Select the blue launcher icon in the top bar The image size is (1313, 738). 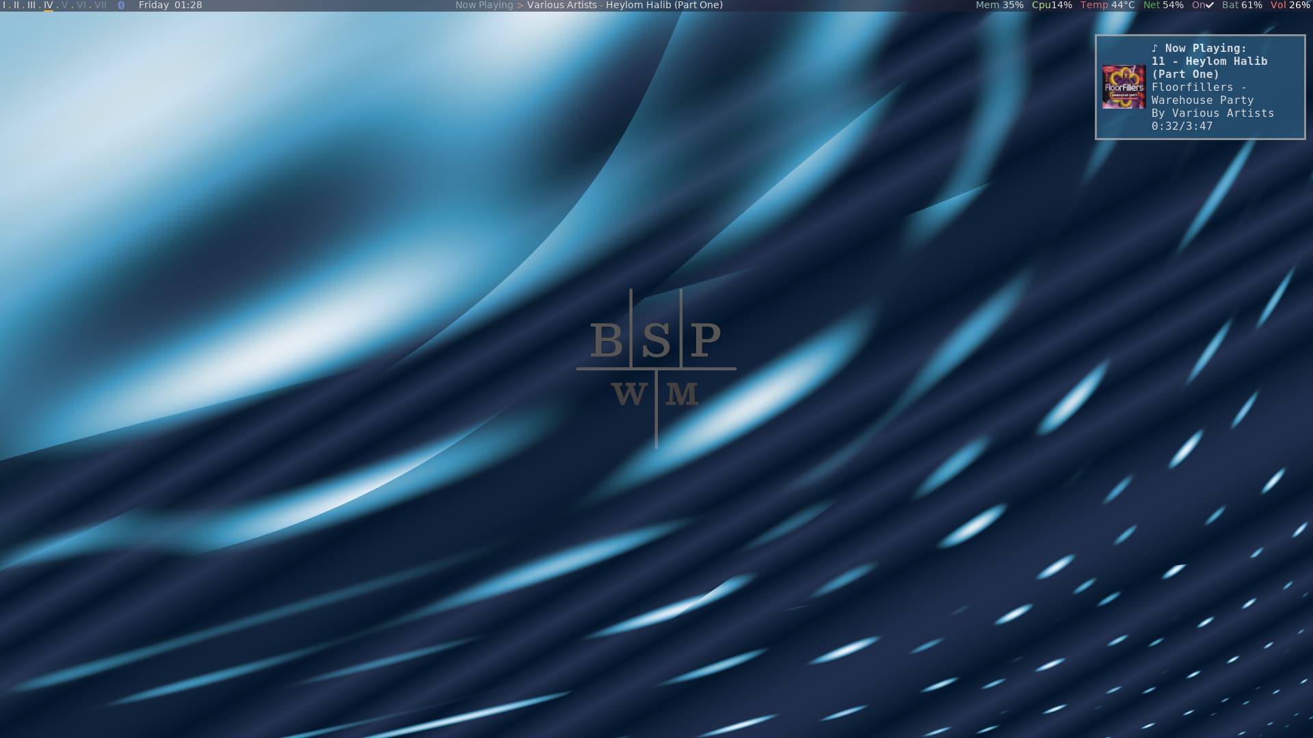[x=122, y=5]
